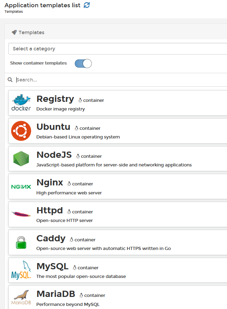Image resolution: width=227 pixels, height=309 pixels.
Task: Click the NodeJS green hexagon logo
Action: [21, 158]
